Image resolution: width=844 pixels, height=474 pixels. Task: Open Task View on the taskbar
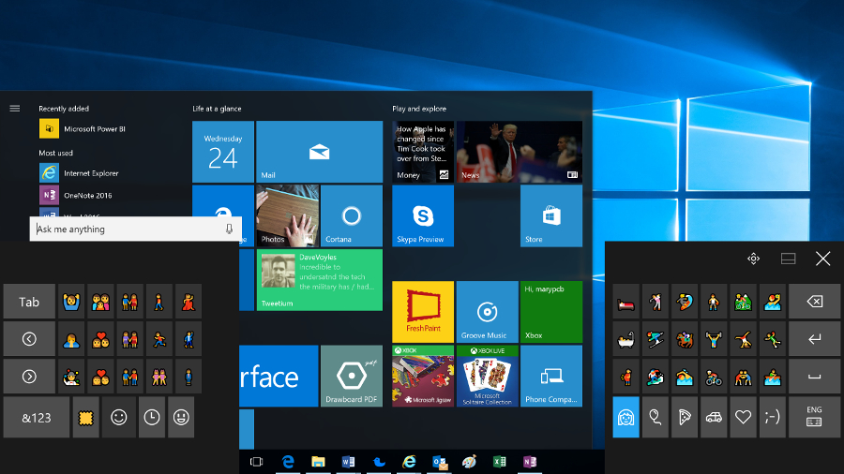click(x=257, y=462)
